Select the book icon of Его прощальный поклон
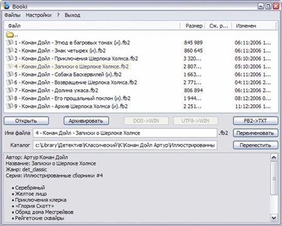This screenshot has width=282, height=226. click(x=10, y=98)
